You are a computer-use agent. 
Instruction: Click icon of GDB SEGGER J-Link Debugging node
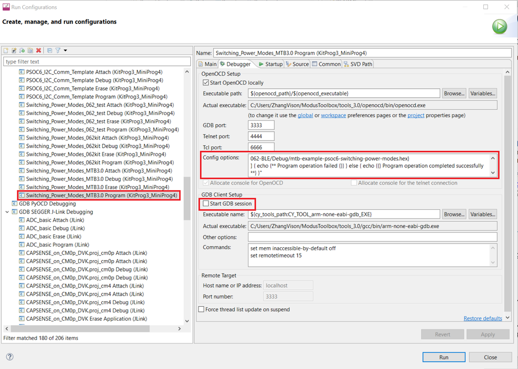[15, 212]
